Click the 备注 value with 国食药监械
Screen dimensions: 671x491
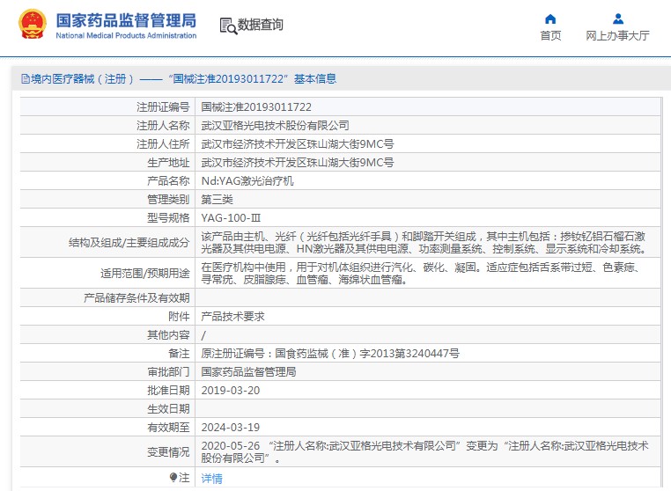(330, 353)
